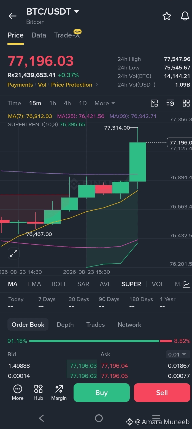Select the 4h chart interval
Viewport: 192px width, 429px height.
(67, 103)
